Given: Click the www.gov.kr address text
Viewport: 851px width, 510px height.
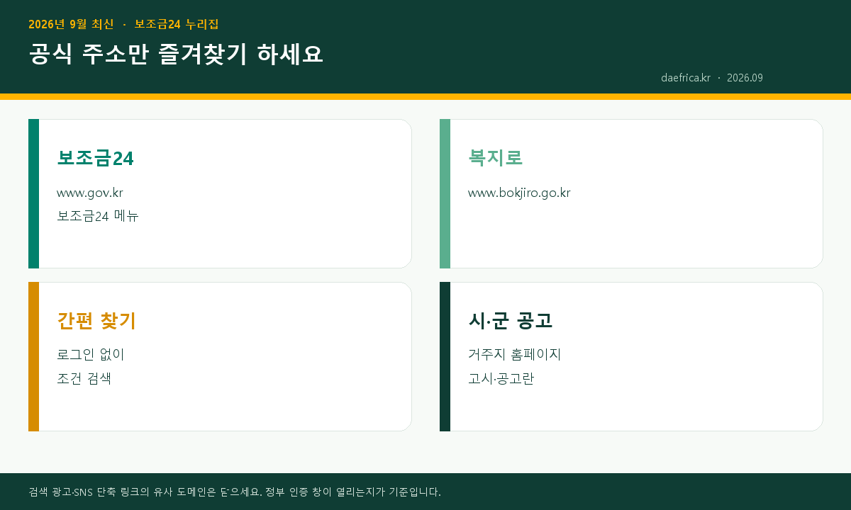Looking at the screenshot, I should [x=90, y=193].
